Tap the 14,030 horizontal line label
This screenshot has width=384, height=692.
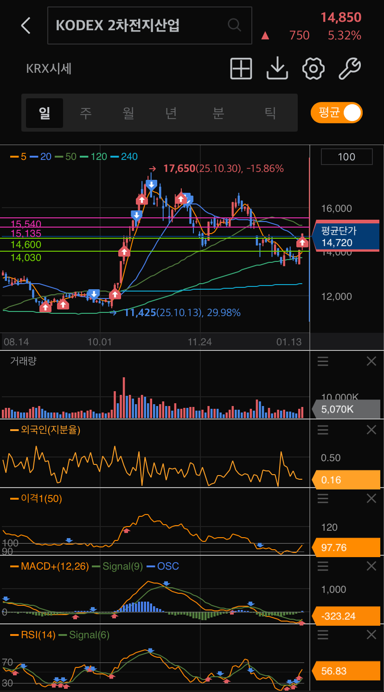[x=26, y=258]
